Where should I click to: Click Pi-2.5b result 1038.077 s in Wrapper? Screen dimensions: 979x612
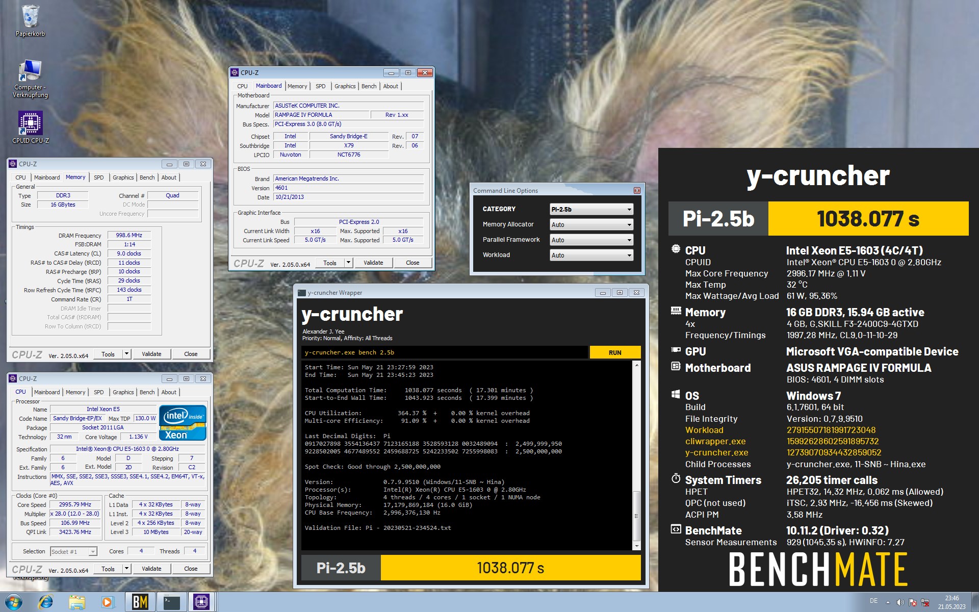510,568
